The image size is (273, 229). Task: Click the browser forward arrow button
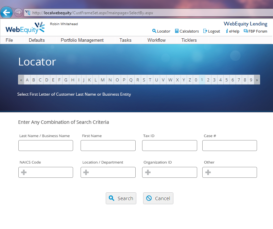[18, 13]
